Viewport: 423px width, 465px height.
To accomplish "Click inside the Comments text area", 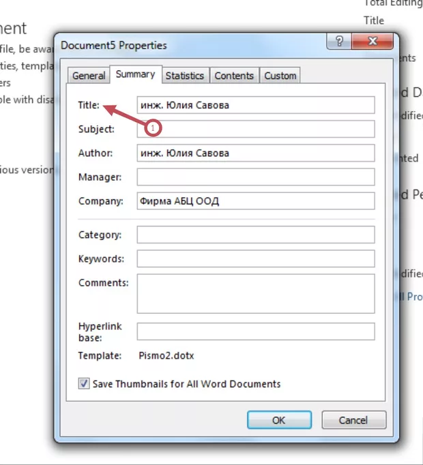I will (256, 294).
